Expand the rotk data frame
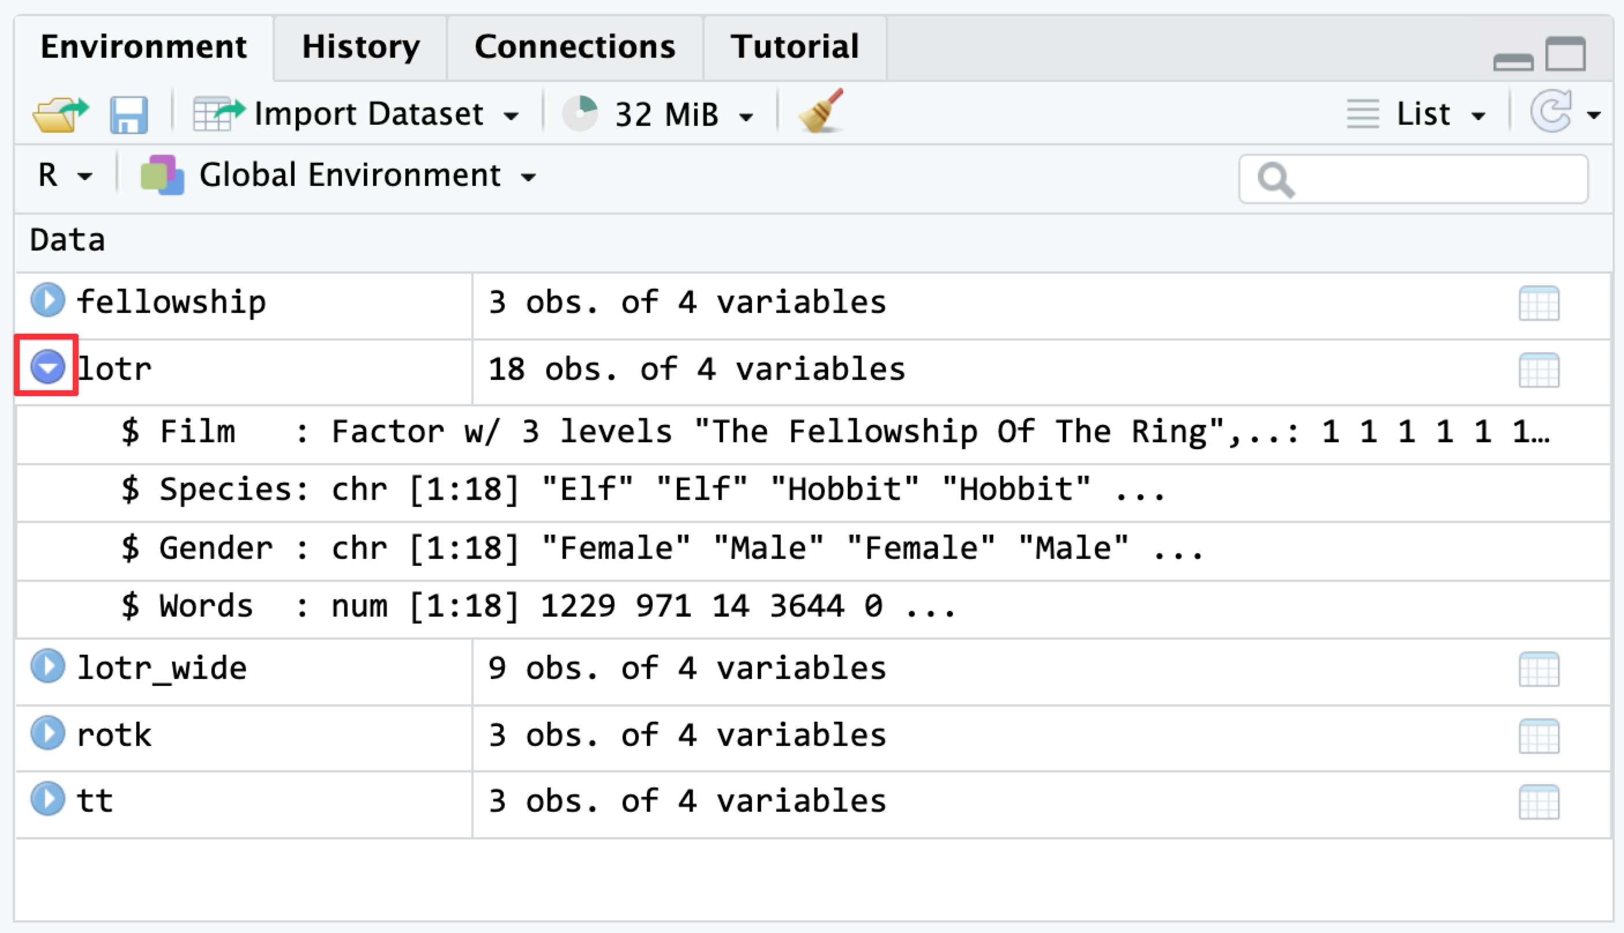 point(47,733)
